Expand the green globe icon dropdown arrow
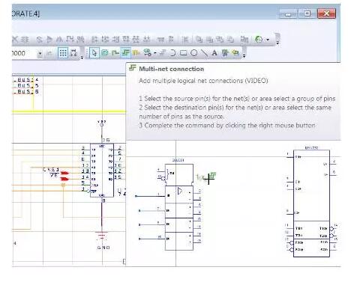This screenshot has height=282, width=363. click(268, 40)
